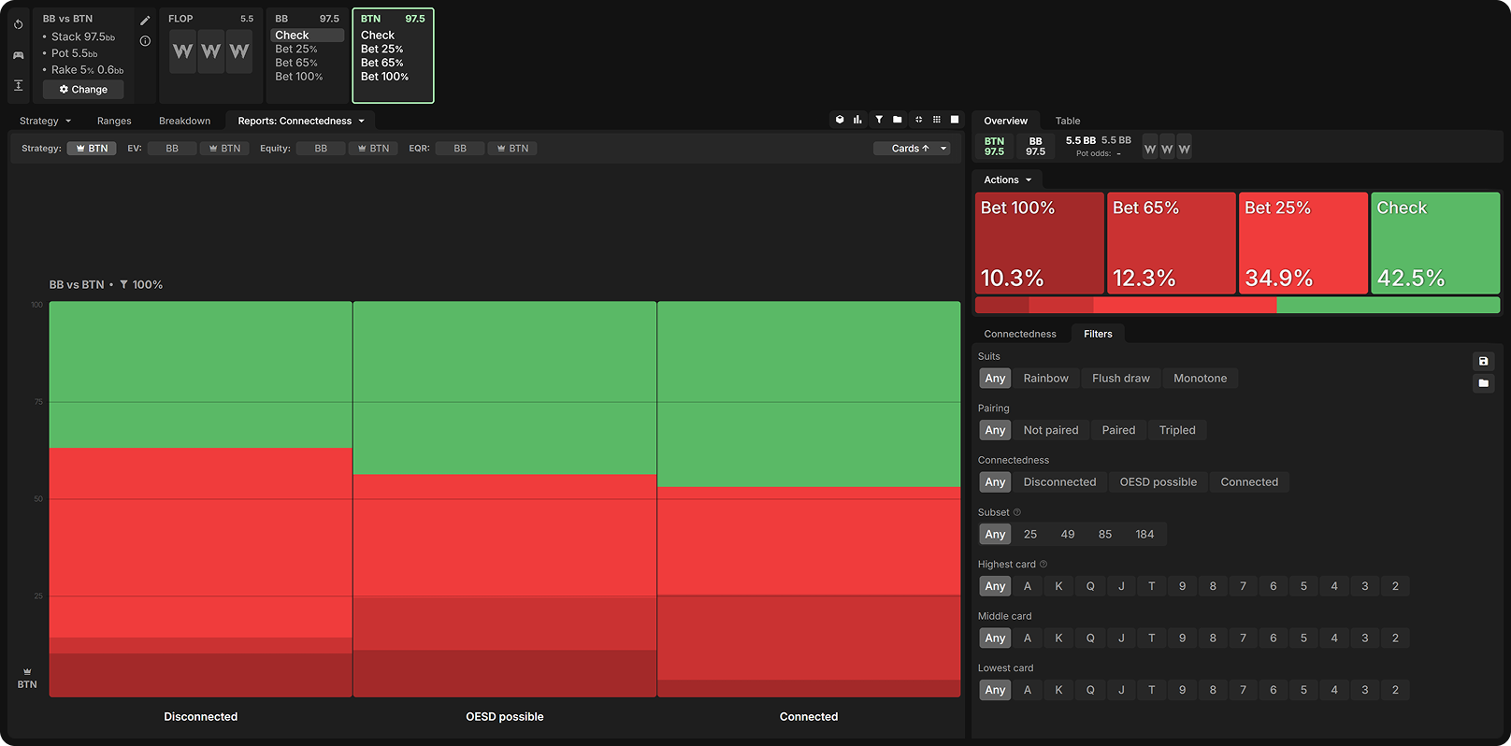Click the save filter icon in Filters panel
The height and width of the screenshot is (746, 1511).
pyautogui.click(x=1483, y=361)
